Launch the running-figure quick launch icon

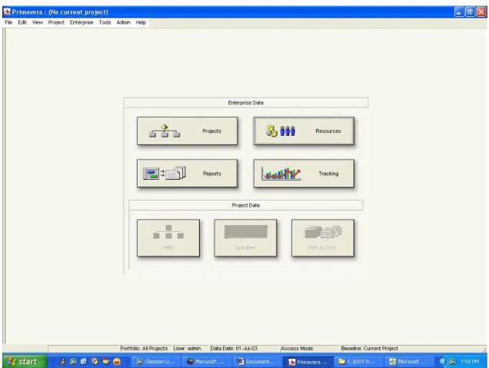(62, 361)
